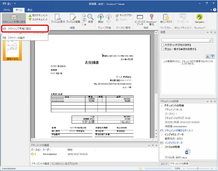The height and width of the screenshot is (171, 218).
Task: Click the 検索 magnifier icon in ribbon
Action: pyautogui.click(x=91, y=18)
